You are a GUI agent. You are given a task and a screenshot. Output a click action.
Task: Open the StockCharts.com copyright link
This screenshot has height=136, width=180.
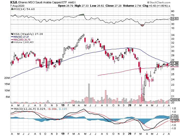159,2
